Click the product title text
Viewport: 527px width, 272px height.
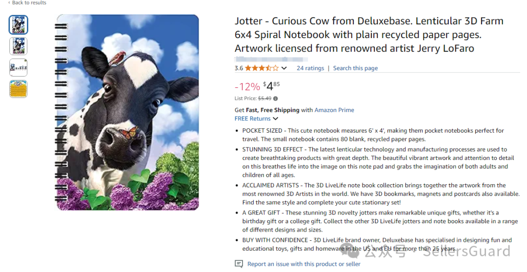[x=368, y=35]
